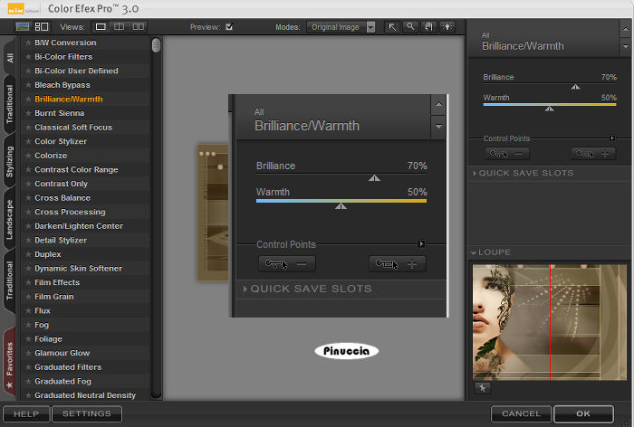
Task: Click the loupe preview image
Action: pos(550,322)
